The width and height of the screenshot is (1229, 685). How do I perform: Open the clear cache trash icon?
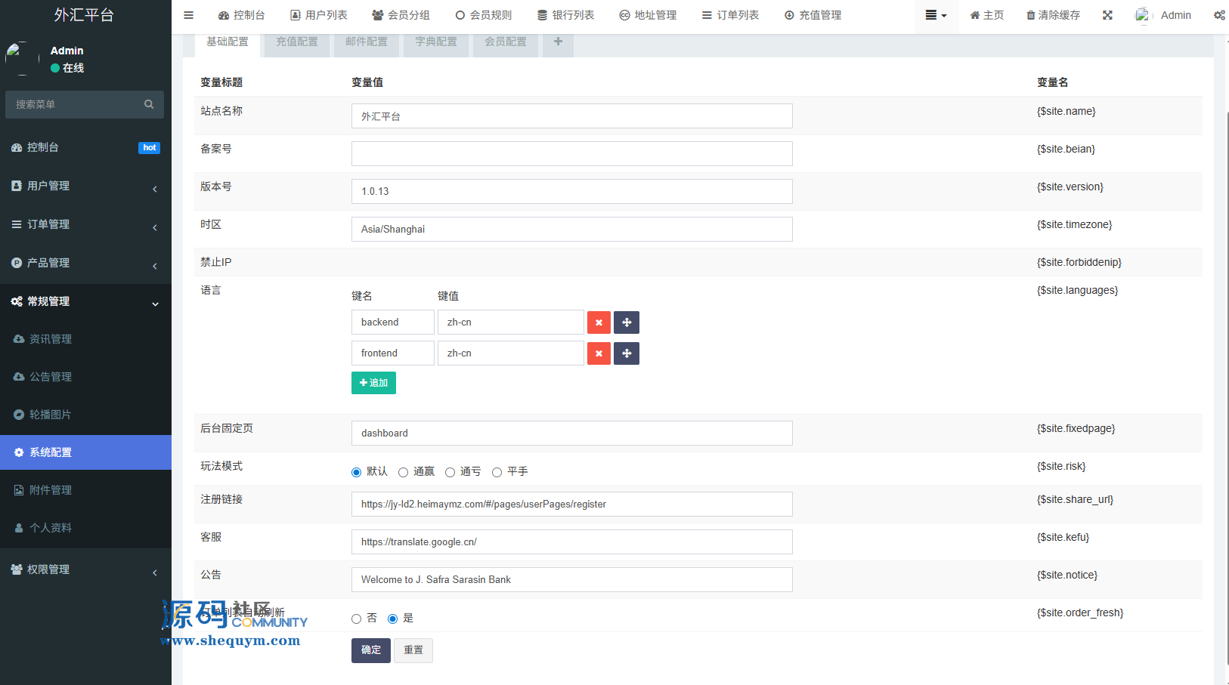(1030, 15)
